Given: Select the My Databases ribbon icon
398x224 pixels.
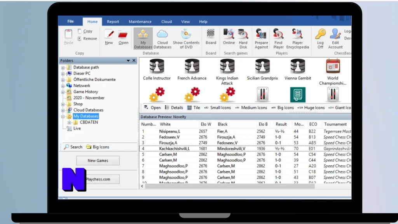Looking at the screenshot, I should click(143, 38).
